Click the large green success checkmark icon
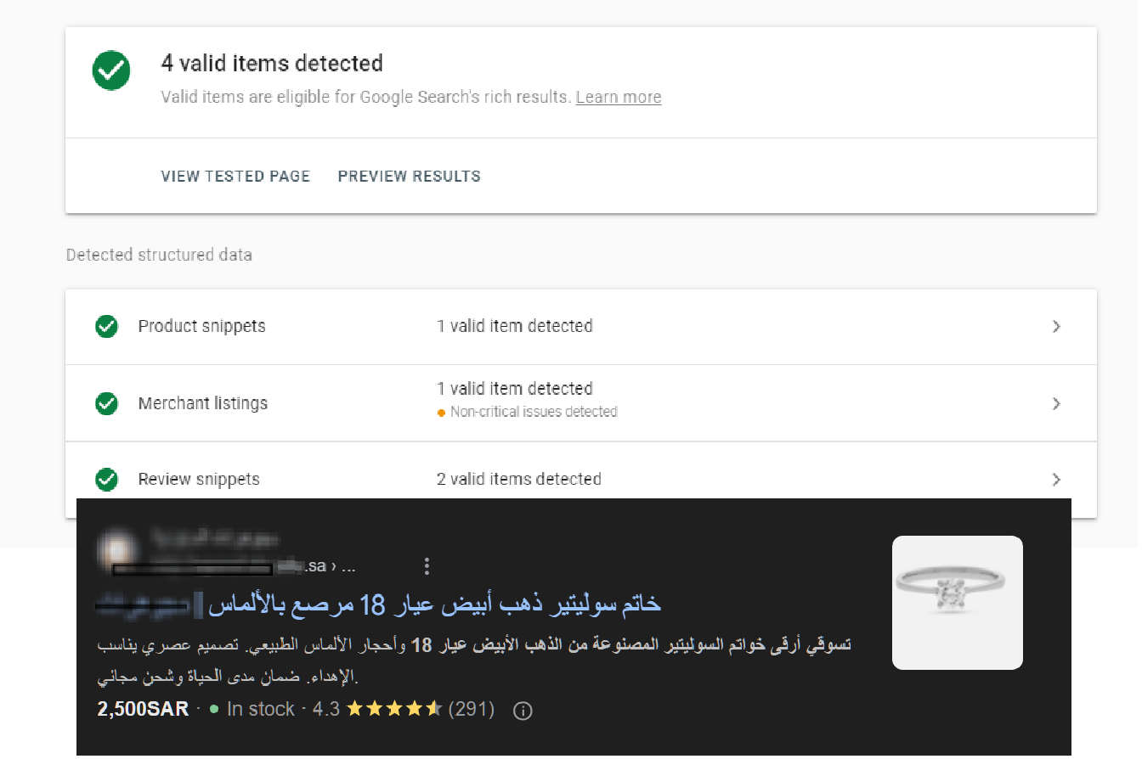This screenshot has height=759, width=1142. tap(110, 70)
